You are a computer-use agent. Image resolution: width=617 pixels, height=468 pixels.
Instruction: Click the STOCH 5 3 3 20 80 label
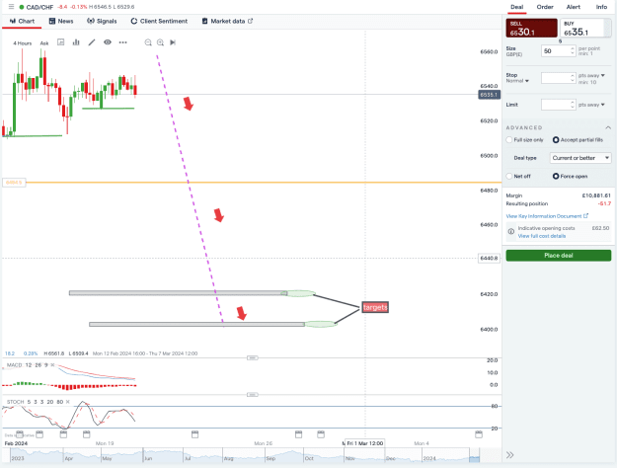pyautogui.click(x=35, y=402)
